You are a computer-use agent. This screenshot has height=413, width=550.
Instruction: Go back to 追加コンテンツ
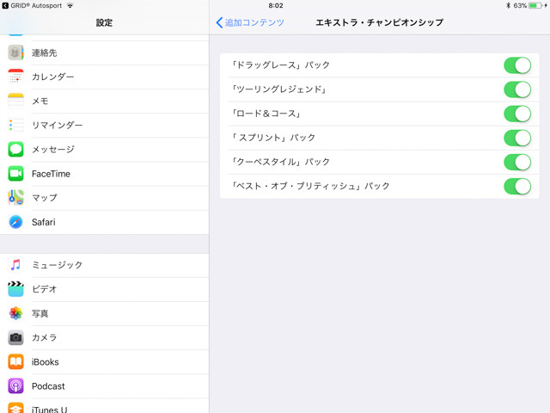coord(250,22)
